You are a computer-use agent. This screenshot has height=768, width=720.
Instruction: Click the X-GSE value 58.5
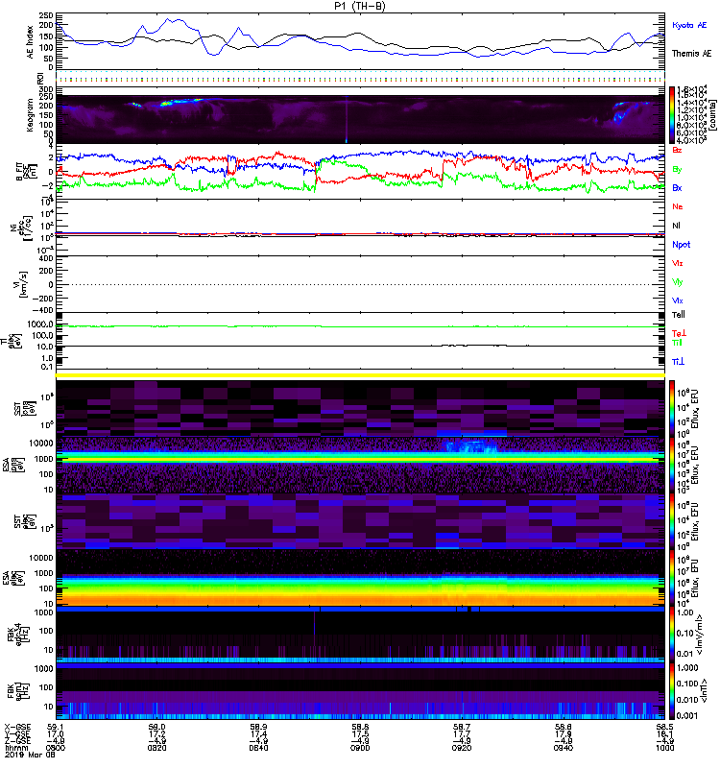(664, 728)
